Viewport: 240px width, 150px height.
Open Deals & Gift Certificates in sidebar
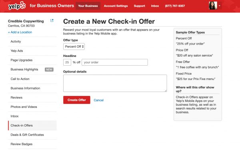pyautogui.click(x=32, y=135)
